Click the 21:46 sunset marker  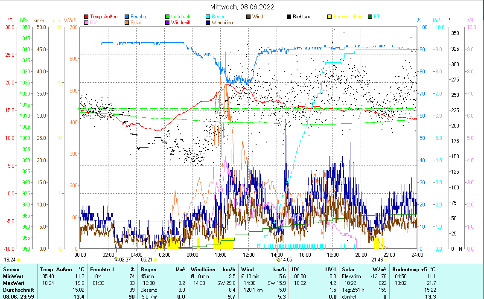coord(377,259)
